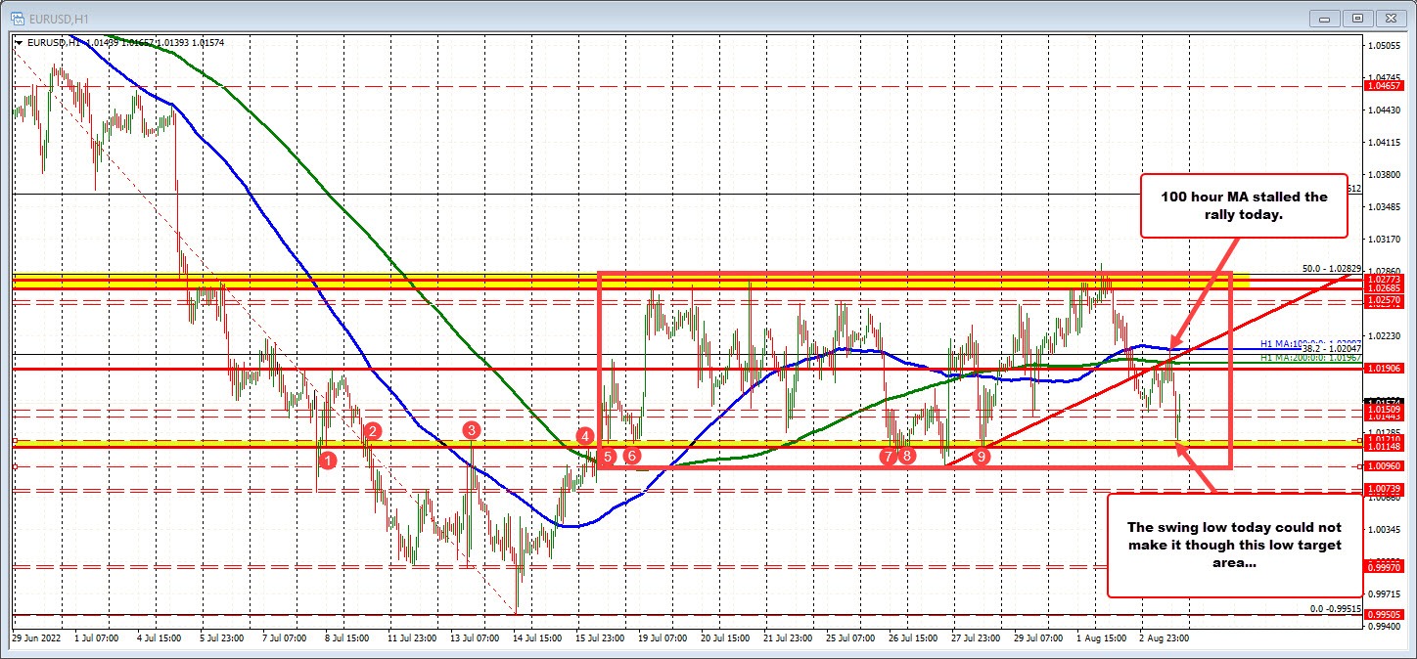This screenshot has width=1417, height=659.
Task: Click the EURUSD,H1 window title bar
Action: pos(587,17)
